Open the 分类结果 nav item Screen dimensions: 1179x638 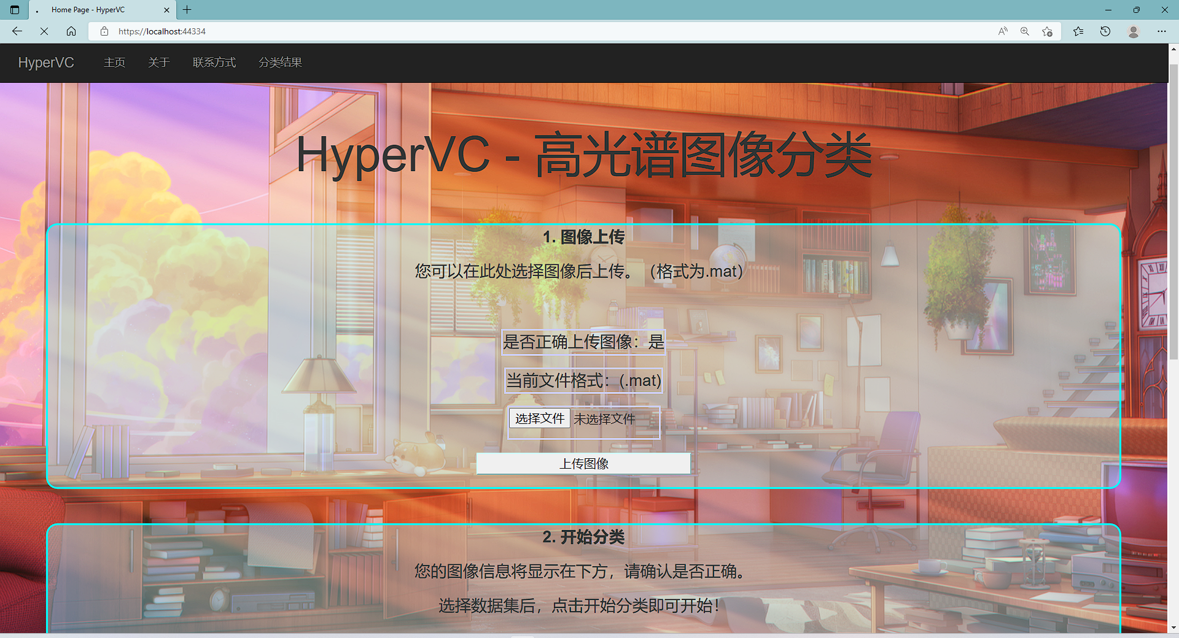point(280,63)
